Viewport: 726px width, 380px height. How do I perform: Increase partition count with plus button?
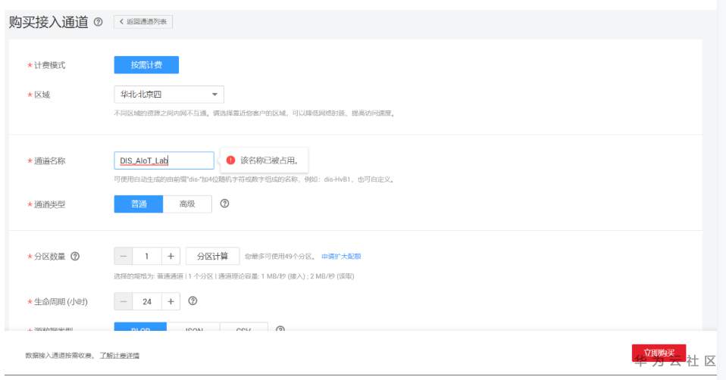click(x=171, y=256)
